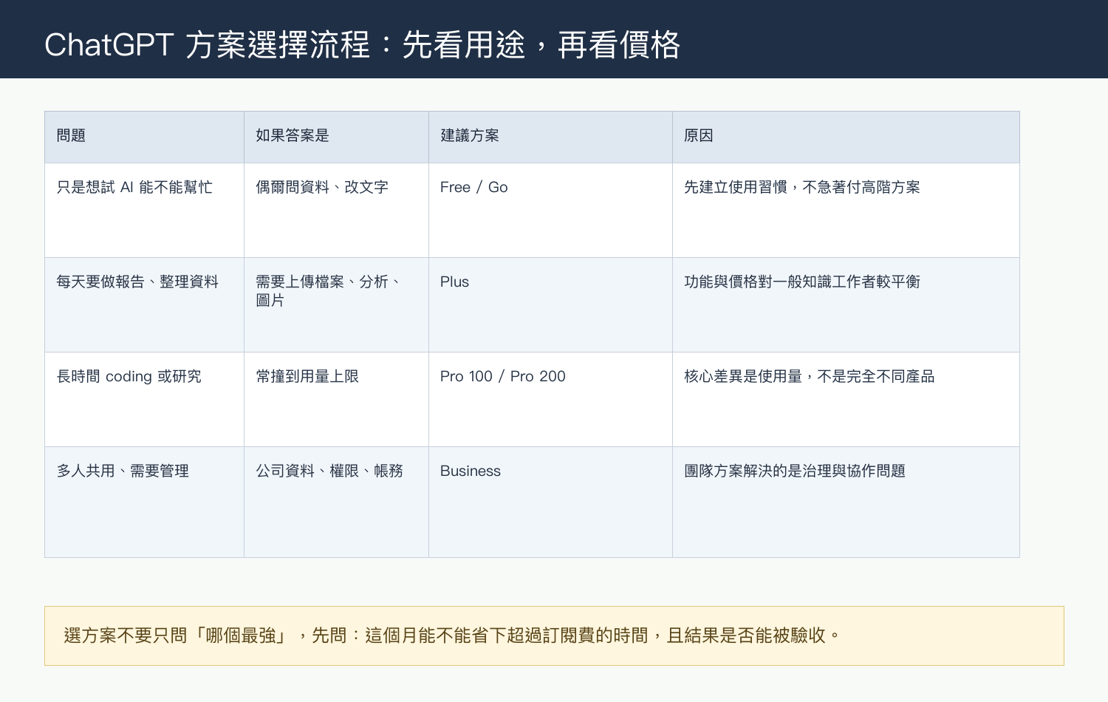Click the cell '功能與價格對一般知識工作者較平衡'
Viewport: 1108px width, 702px height.
[x=846, y=304]
